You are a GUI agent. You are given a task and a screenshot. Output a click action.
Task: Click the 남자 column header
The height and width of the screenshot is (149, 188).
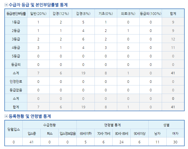[x=158, y=133]
